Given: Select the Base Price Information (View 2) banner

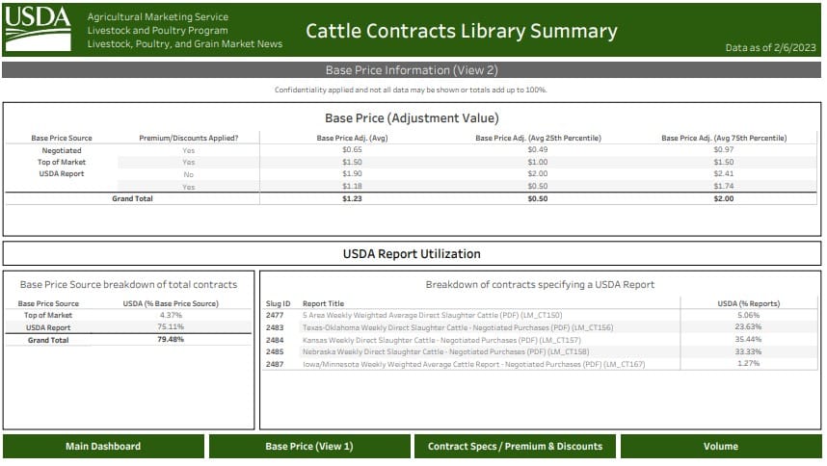Looking at the screenshot, I should (x=412, y=70).
